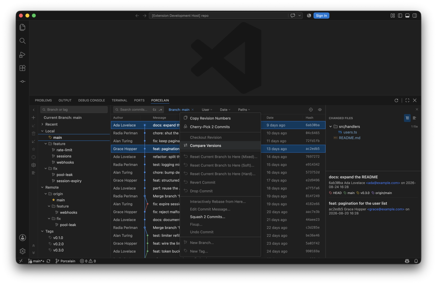Choose Copy Revision Numbers
The height and width of the screenshot is (285, 437).
pyautogui.click(x=220, y=118)
